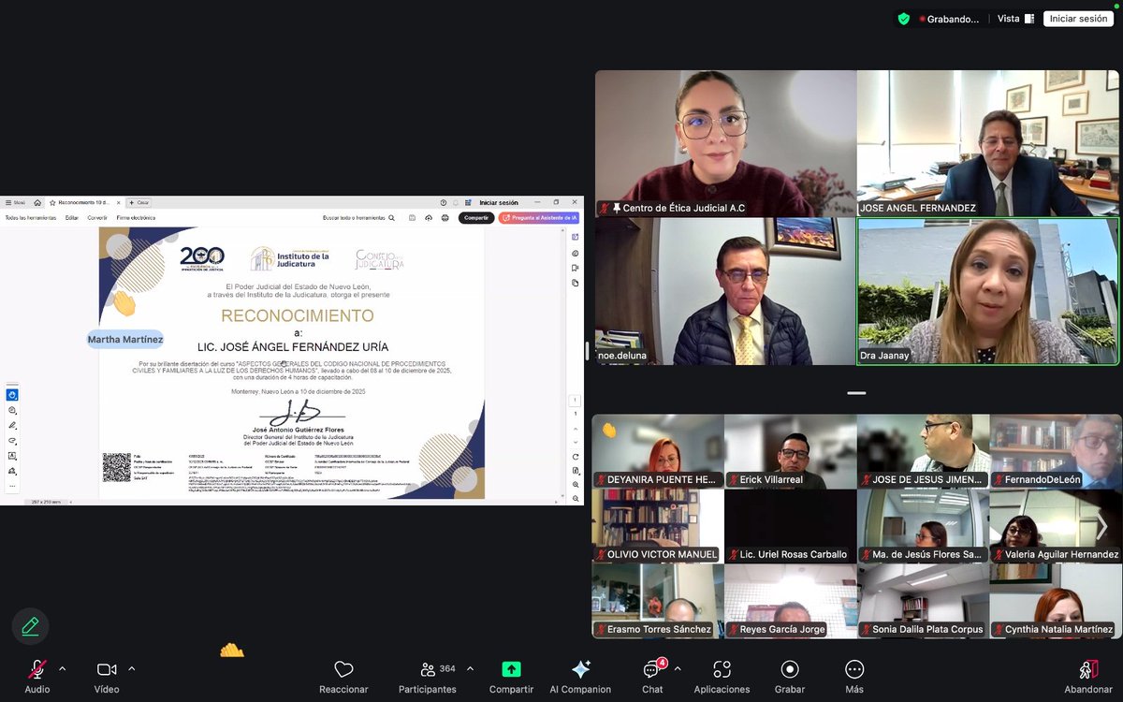
Task: Click the black Compartir button in Acrobat
Action: coord(476,217)
